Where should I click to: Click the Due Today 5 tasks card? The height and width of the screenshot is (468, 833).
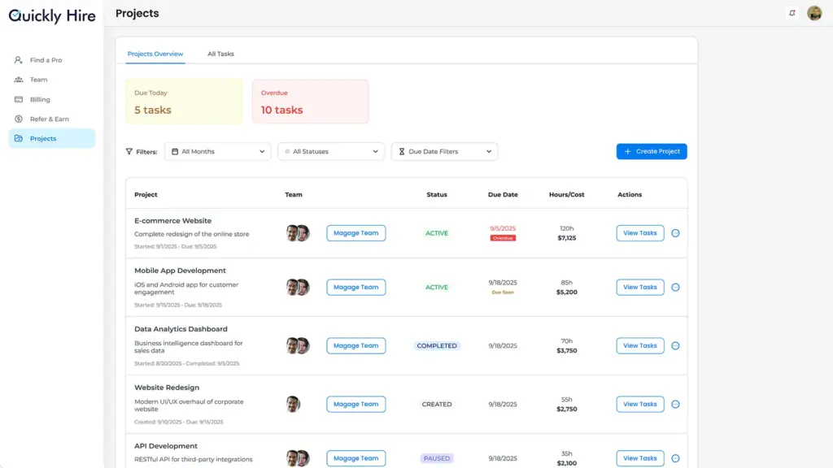[184, 102]
